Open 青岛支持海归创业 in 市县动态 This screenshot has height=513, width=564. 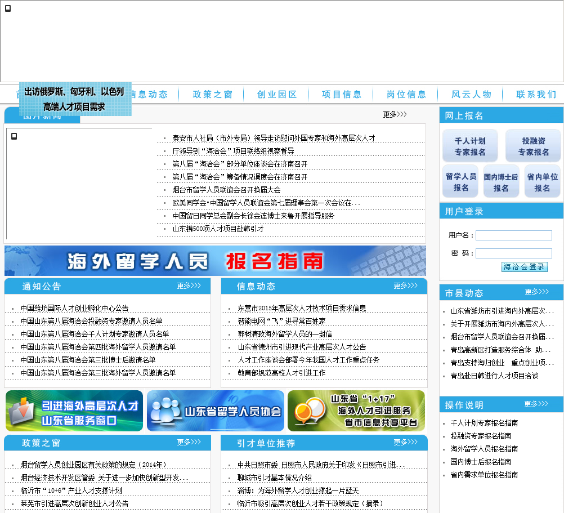(502, 363)
